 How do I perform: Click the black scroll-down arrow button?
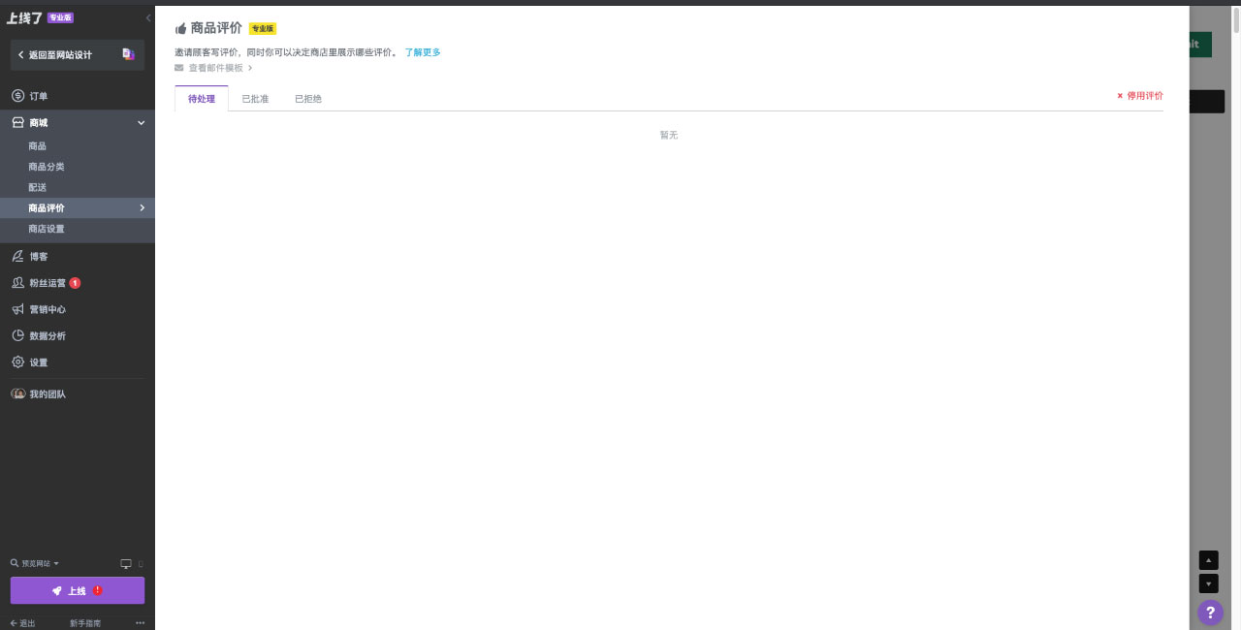click(x=1208, y=583)
